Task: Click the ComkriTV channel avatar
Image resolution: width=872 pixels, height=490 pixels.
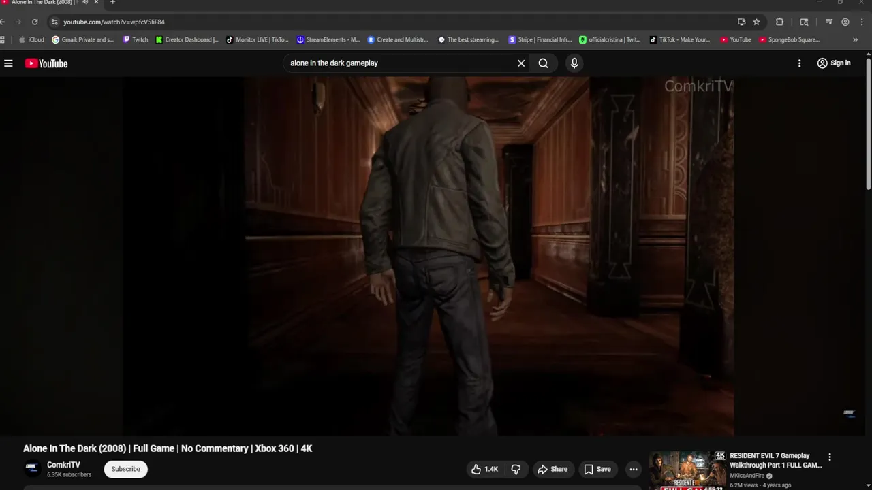Action: pyautogui.click(x=32, y=469)
